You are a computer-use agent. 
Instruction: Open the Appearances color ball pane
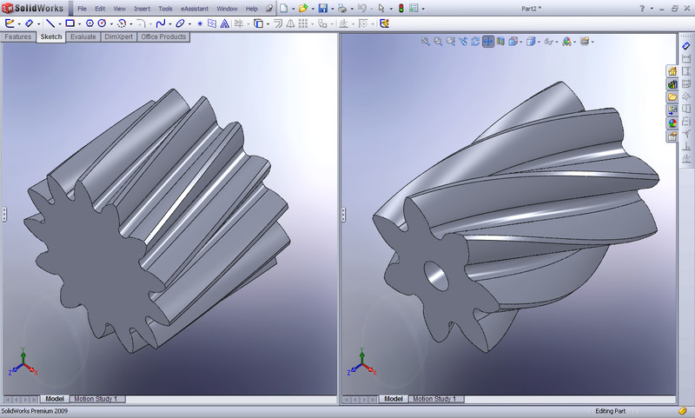coord(672,123)
